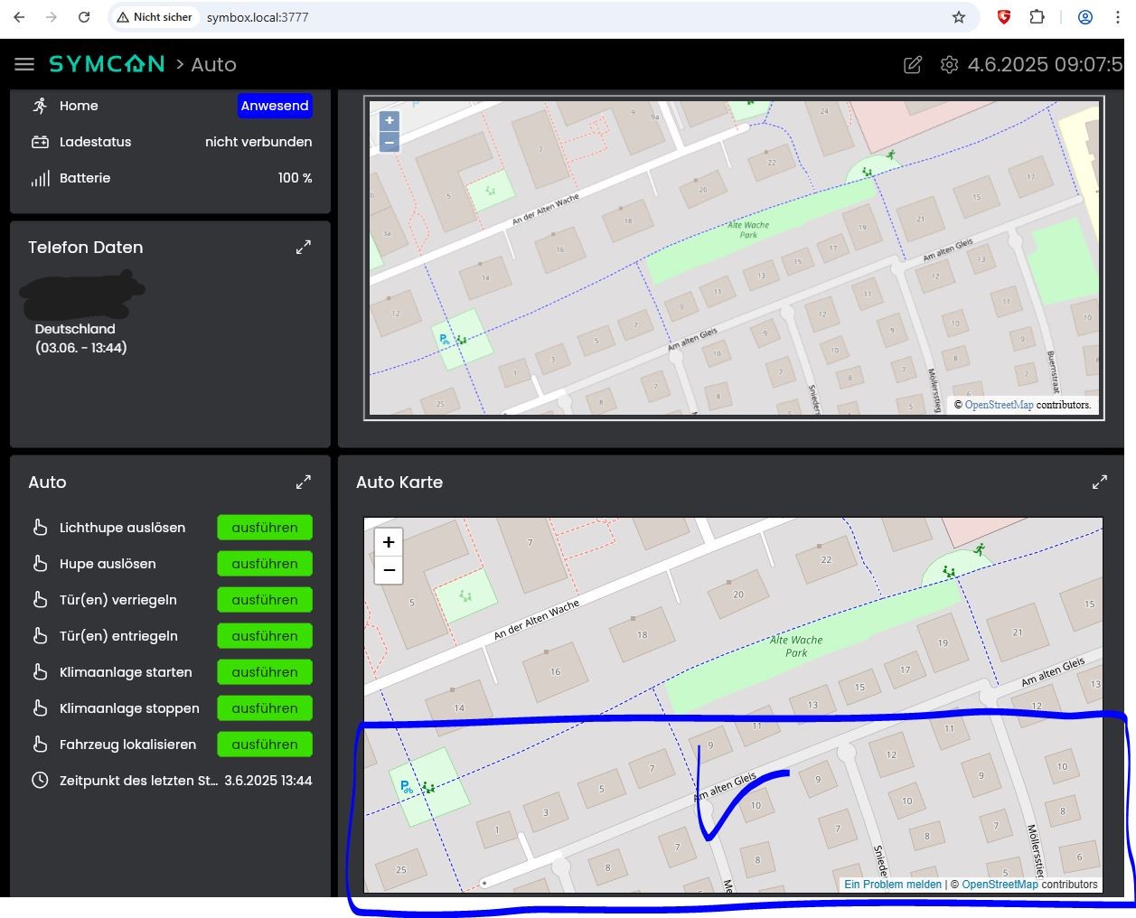This screenshot has width=1136, height=918.
Task: Expand the Telefon Daten panel
Action: click(304, 247)
